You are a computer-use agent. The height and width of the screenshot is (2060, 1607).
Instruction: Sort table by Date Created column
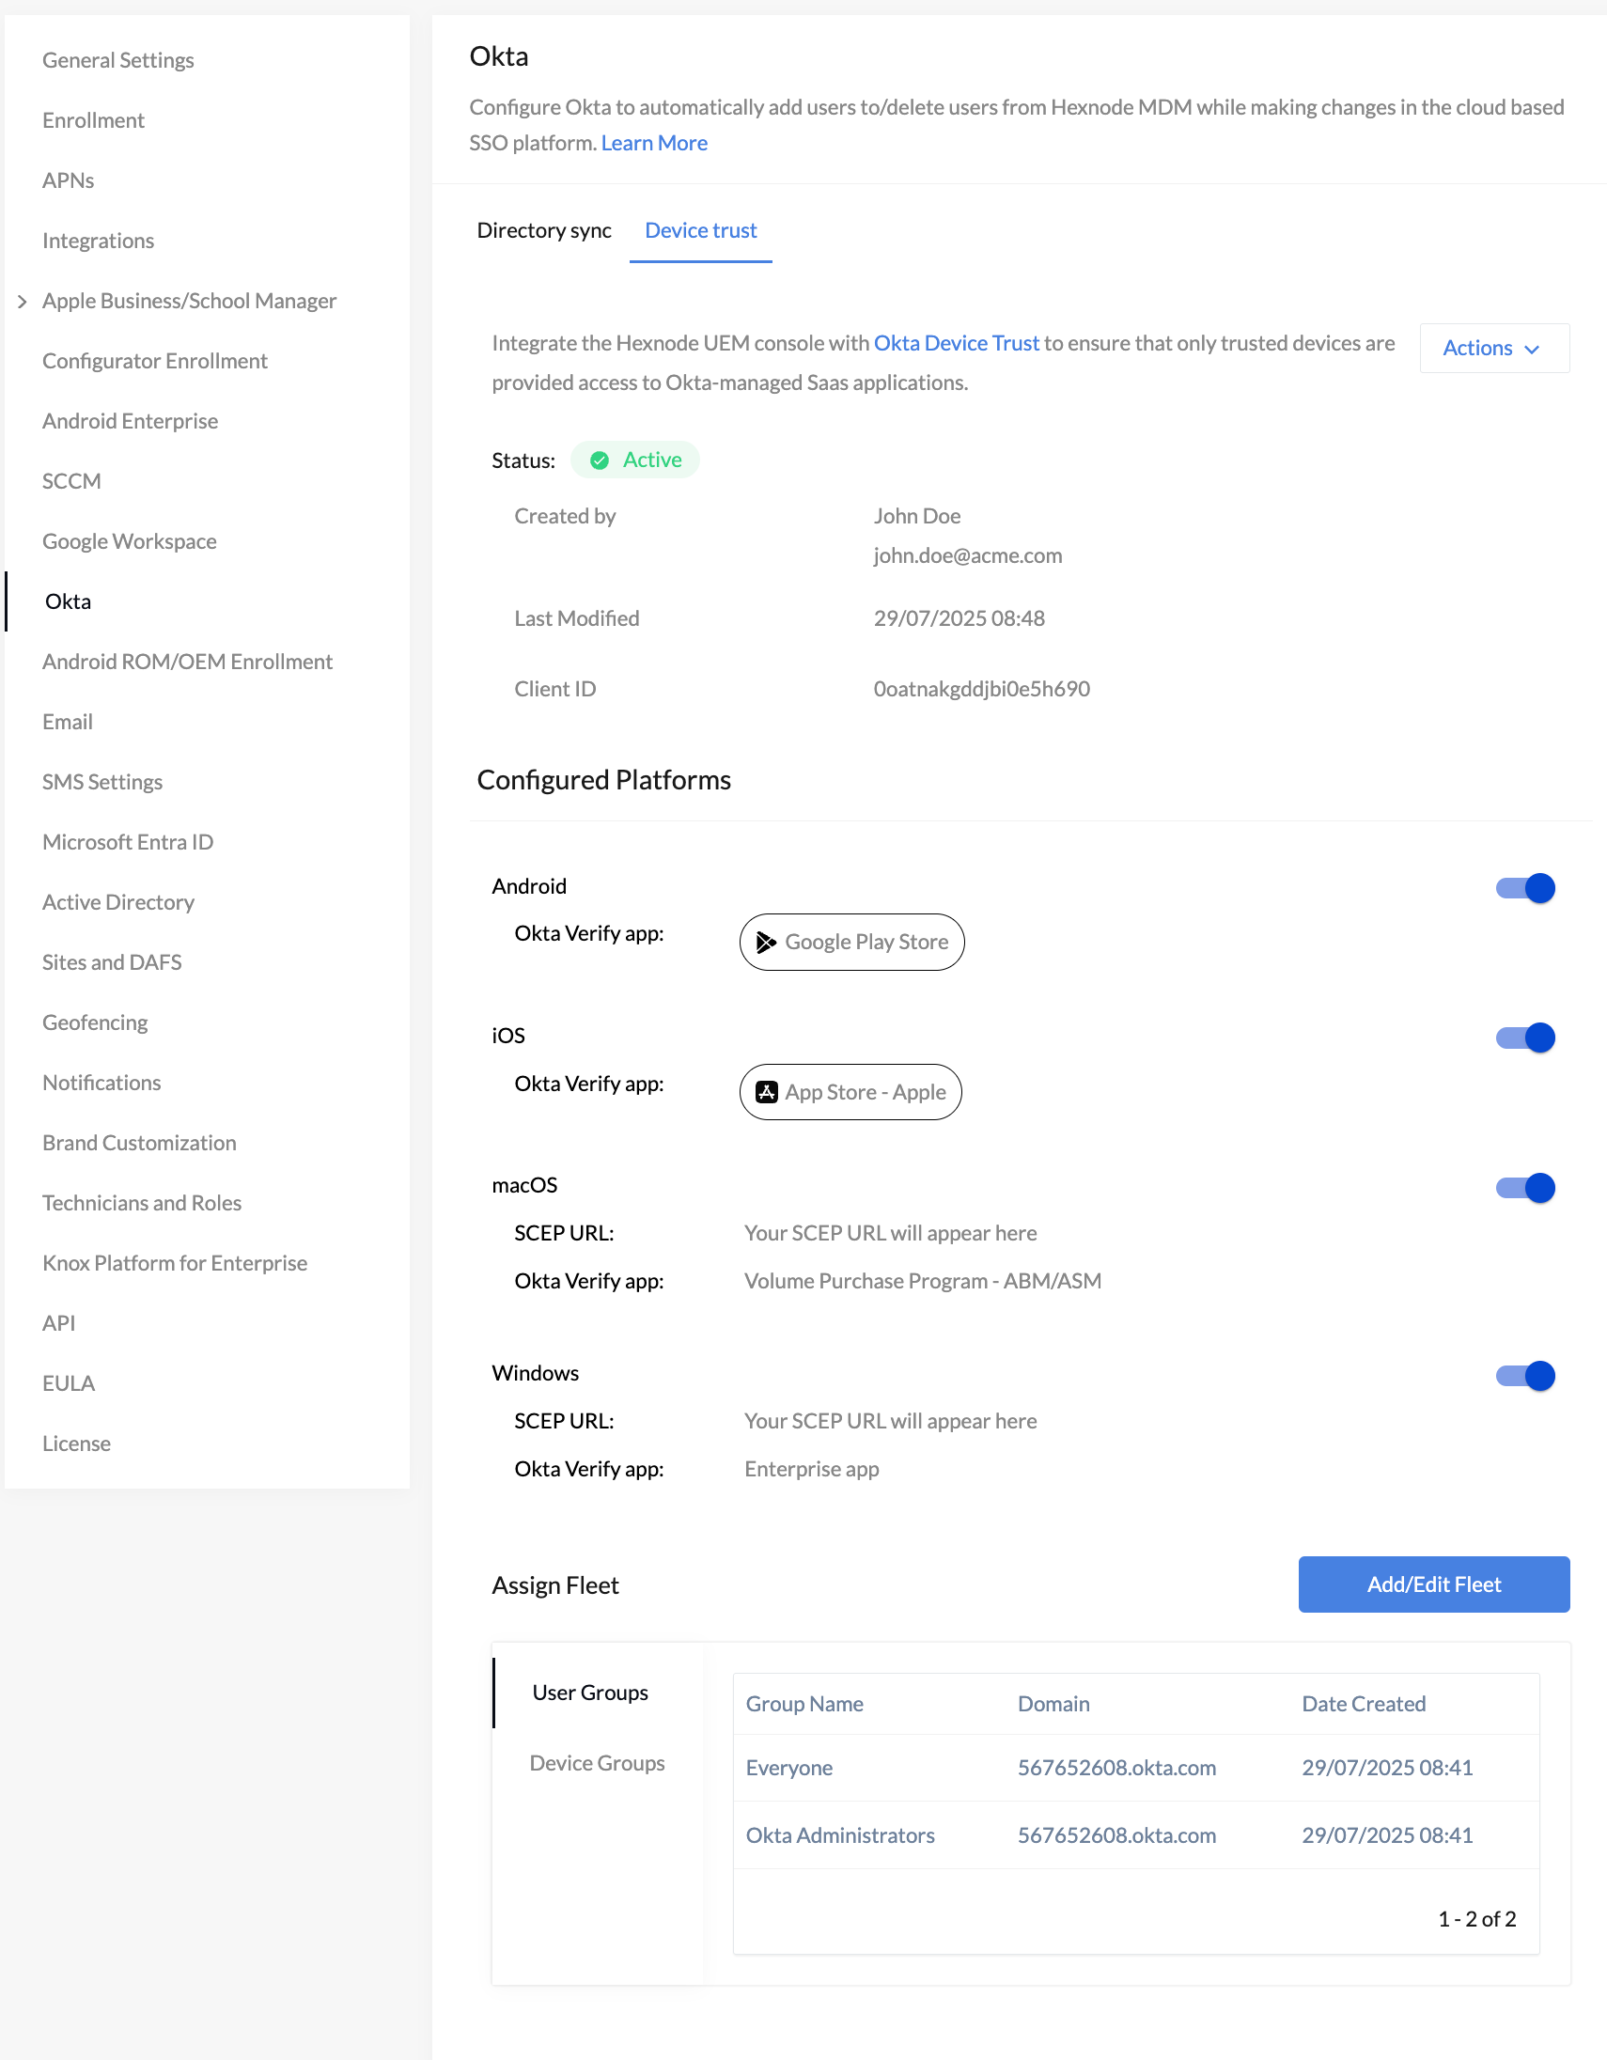click(1363, 1704)
